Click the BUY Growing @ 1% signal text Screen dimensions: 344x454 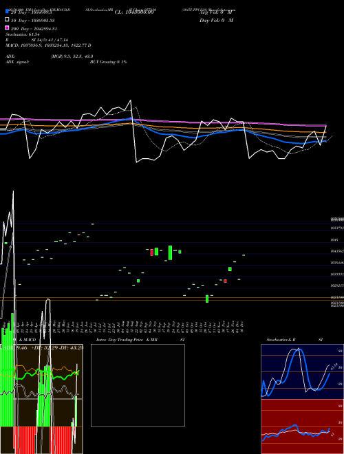(108, 62)
